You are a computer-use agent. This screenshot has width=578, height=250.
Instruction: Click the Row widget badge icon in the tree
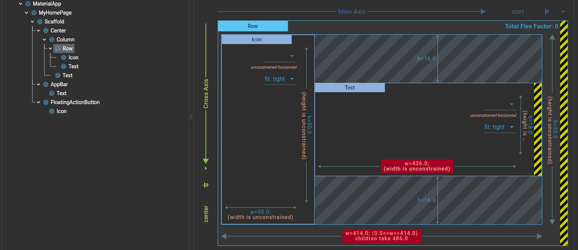tap(58, 48)
